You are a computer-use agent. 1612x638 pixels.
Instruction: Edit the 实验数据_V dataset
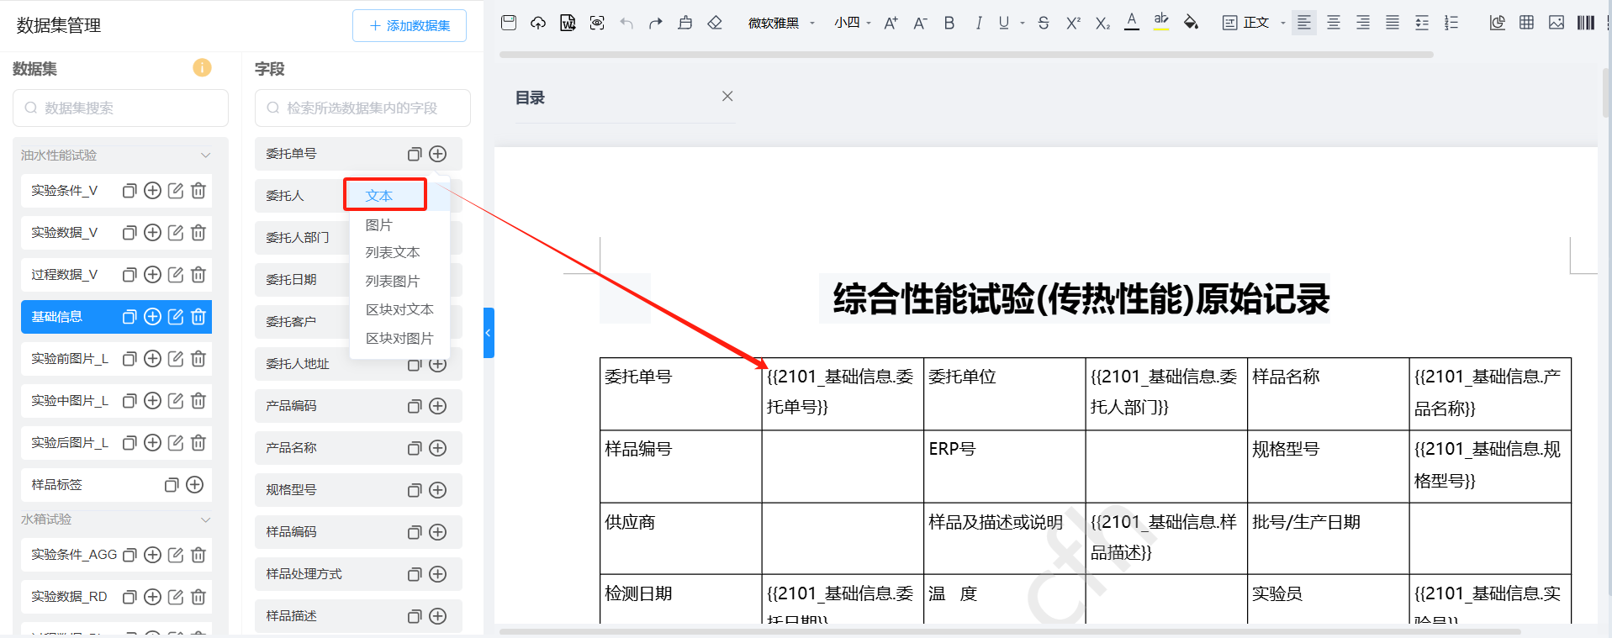pos(176,233)
